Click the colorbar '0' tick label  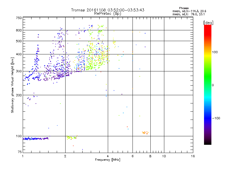pyautogui.click(x=213, y=85)
